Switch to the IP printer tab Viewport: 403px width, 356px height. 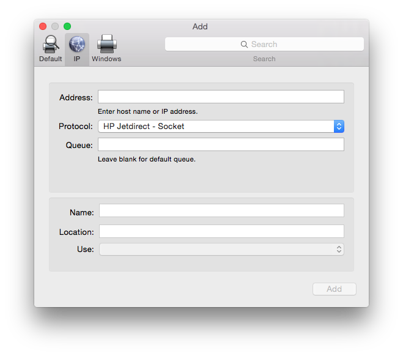[77, 50]
